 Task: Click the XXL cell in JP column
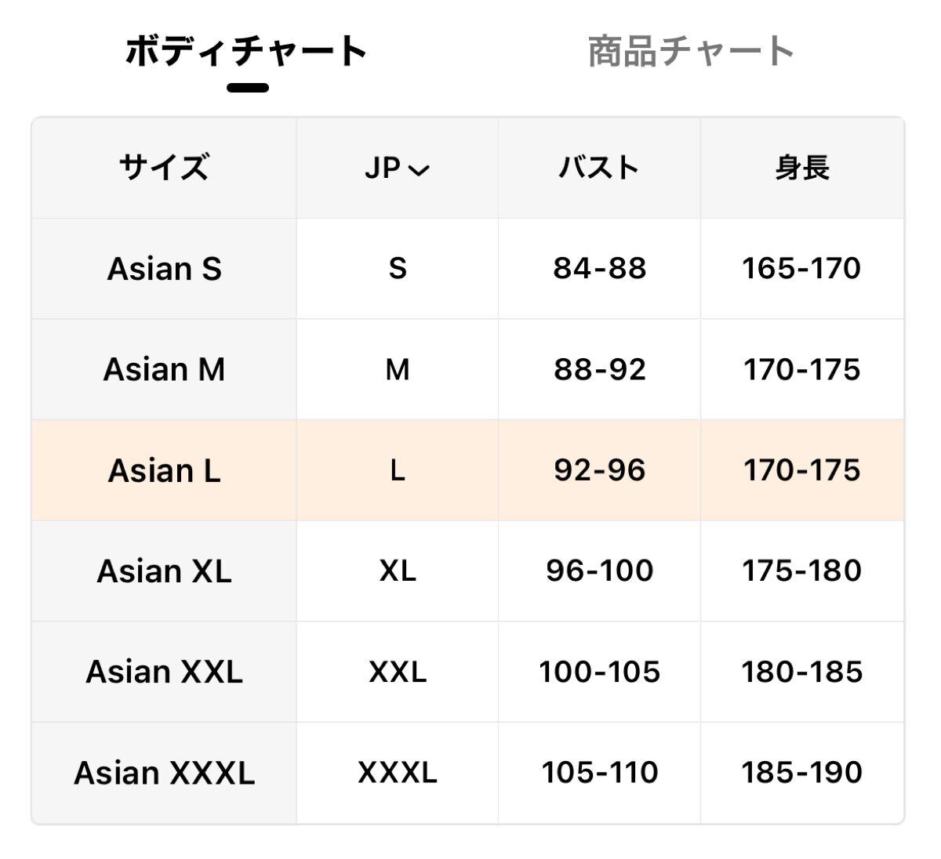click(397, 672)
